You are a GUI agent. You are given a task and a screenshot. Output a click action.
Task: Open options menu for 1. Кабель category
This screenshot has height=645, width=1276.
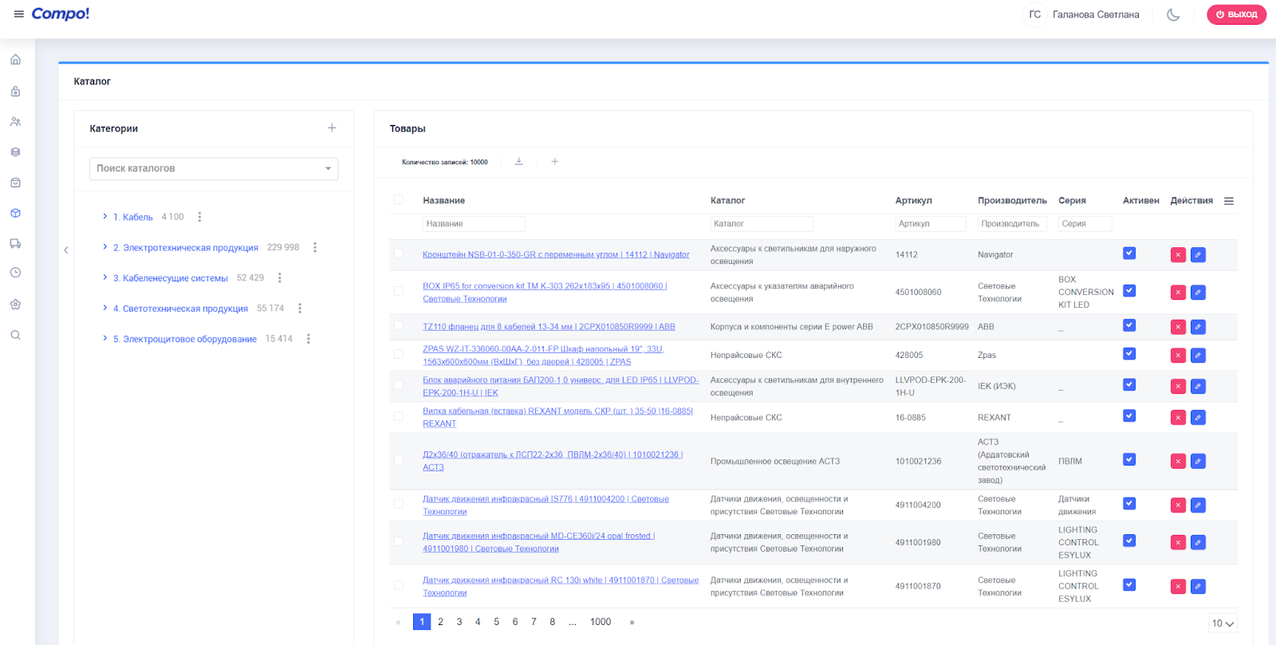pos(199,217)
